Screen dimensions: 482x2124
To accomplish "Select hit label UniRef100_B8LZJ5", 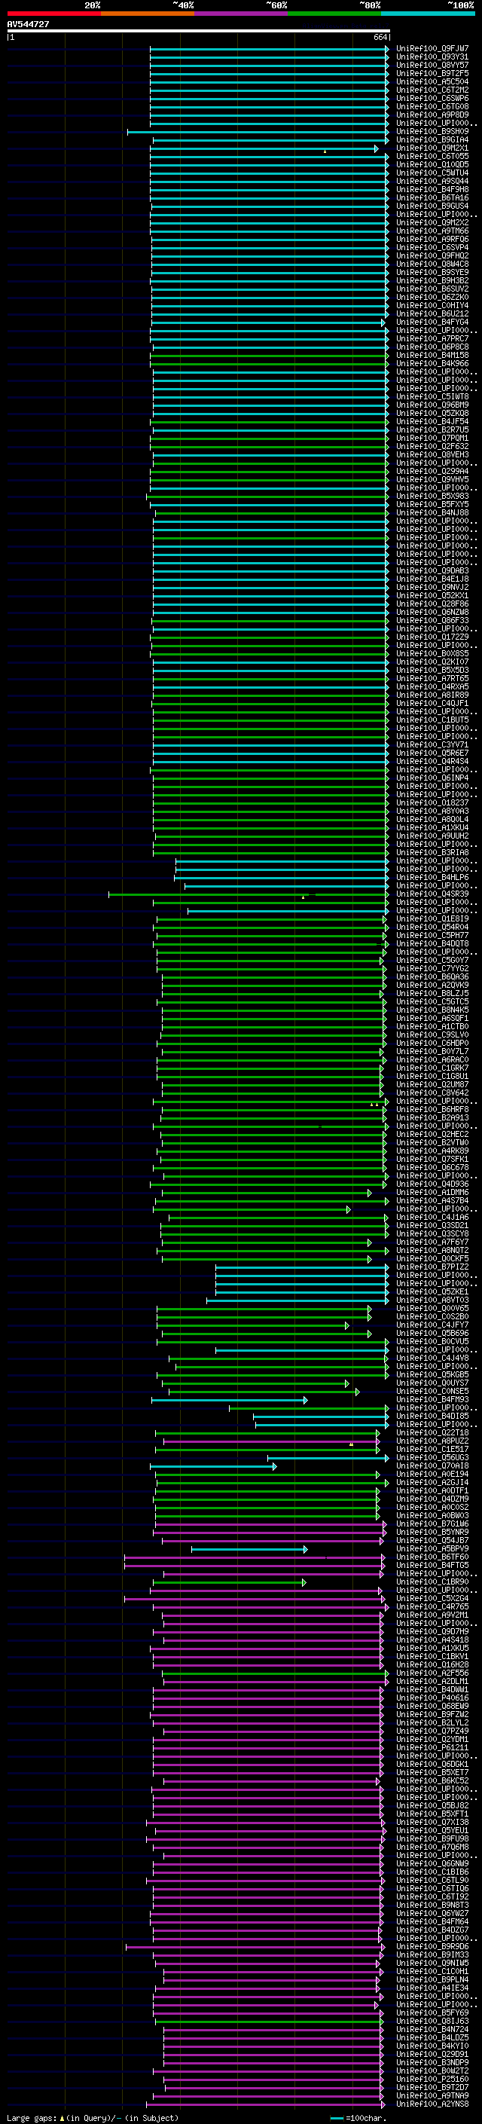I will 432,994.
